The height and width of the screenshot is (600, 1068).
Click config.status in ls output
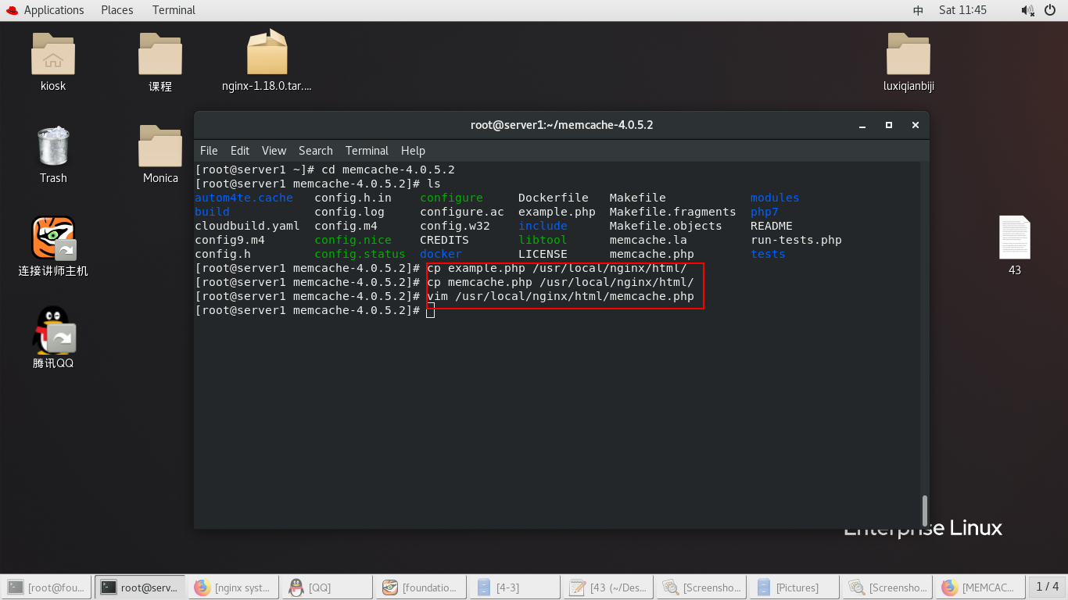tap(360, 254)
